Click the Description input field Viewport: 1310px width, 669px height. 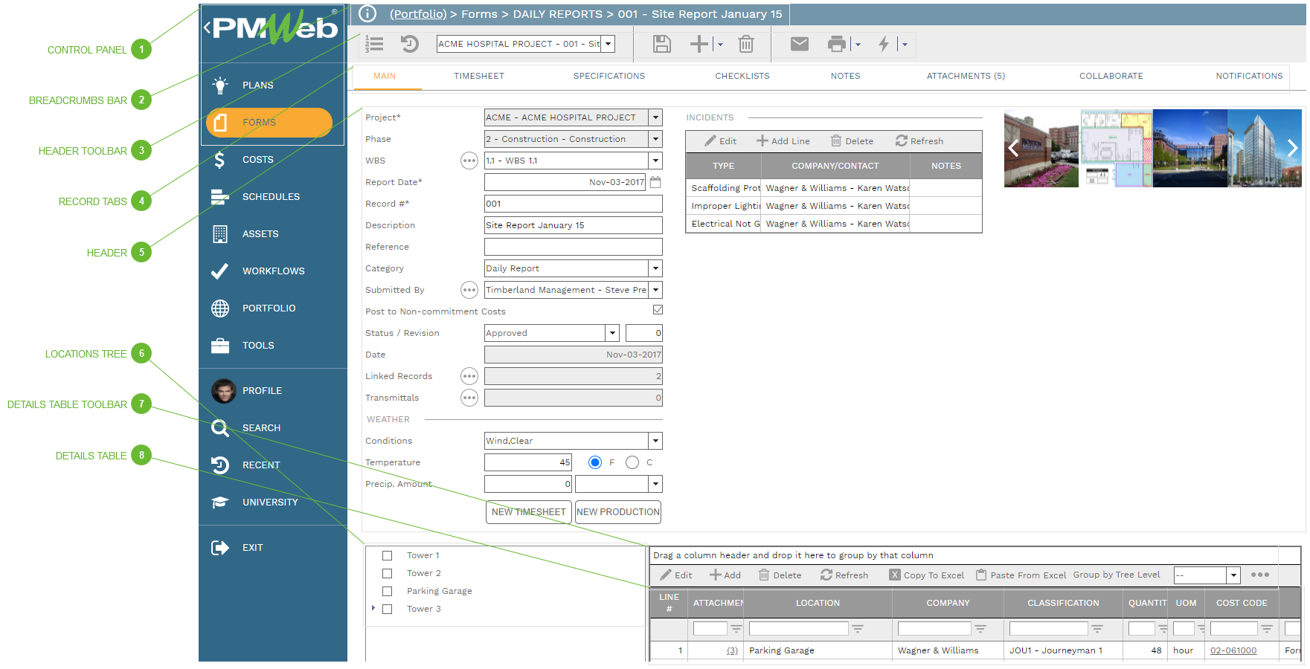point(573,225)
